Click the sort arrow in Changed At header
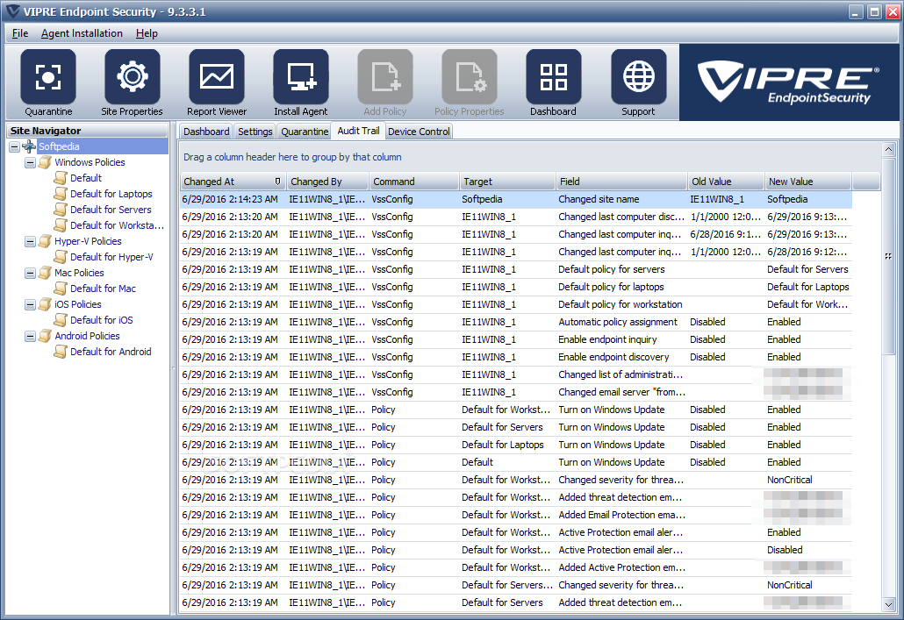904x620 pixels. point(278,182)
